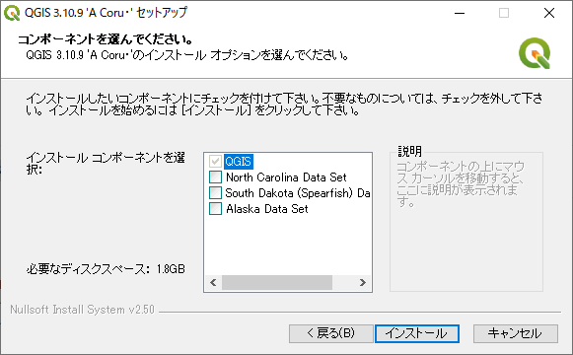Click the right arrow of the component list scrollbar
Screen dimensions: 573x355
(x=363, y=282)
